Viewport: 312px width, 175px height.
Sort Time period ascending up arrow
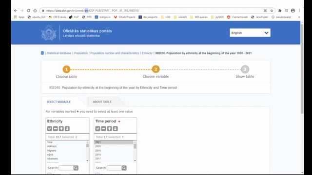click(109, 128)
